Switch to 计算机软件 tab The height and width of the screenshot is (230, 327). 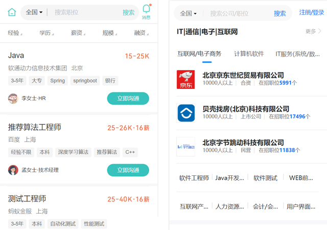(249, 54)
